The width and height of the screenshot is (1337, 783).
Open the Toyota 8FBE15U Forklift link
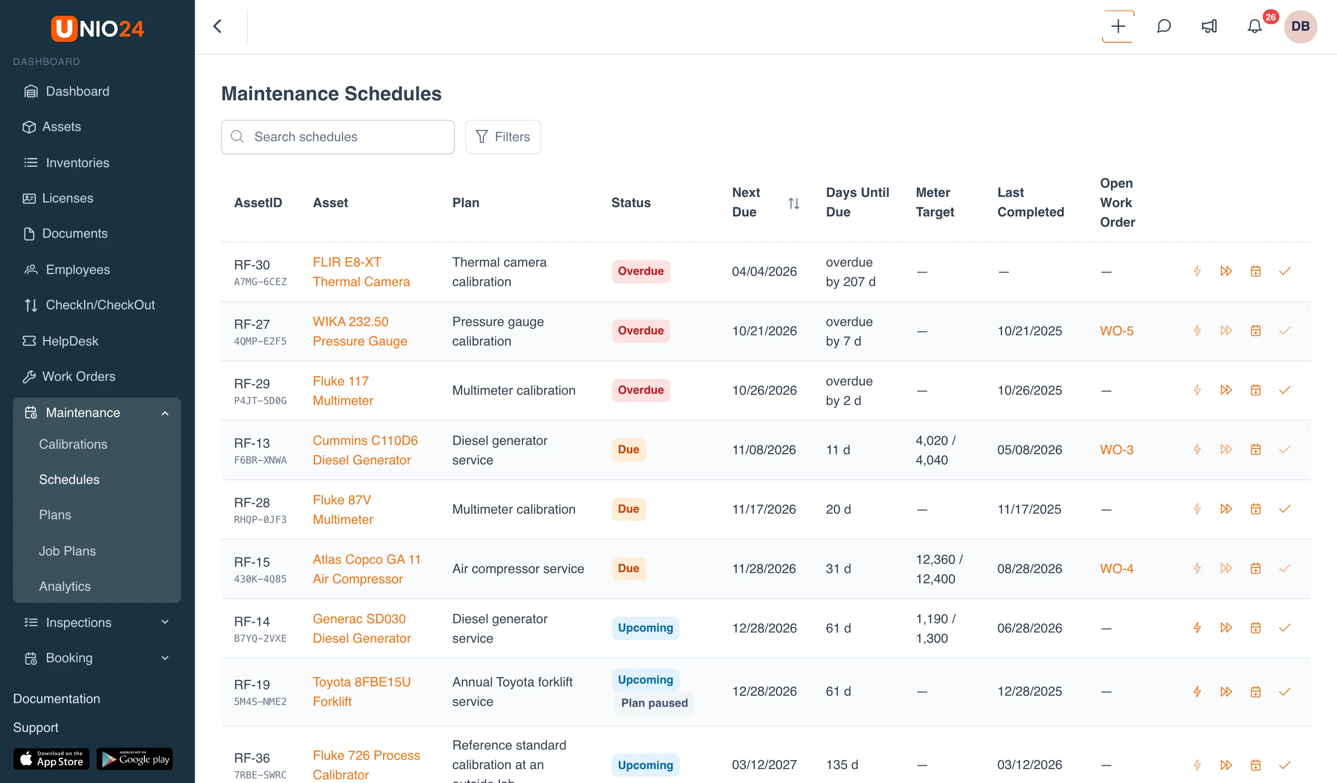[x=361, y=692]
